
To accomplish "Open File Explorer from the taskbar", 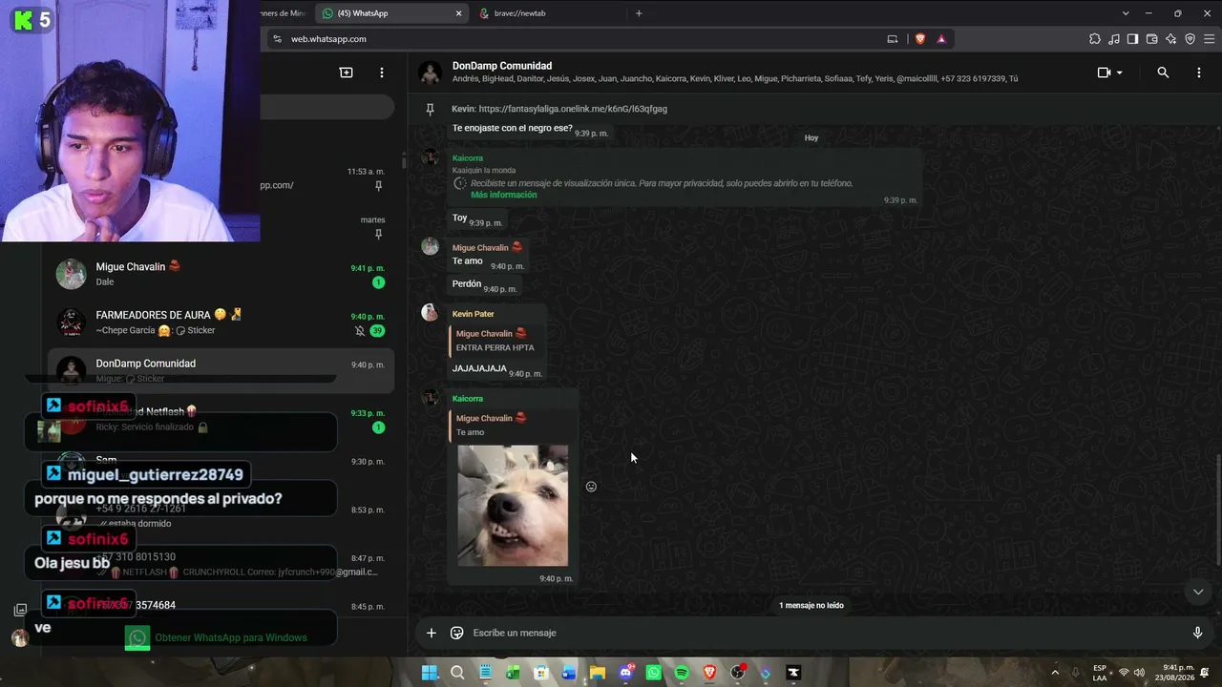I will pyautogui.click(x=598, y=673).
